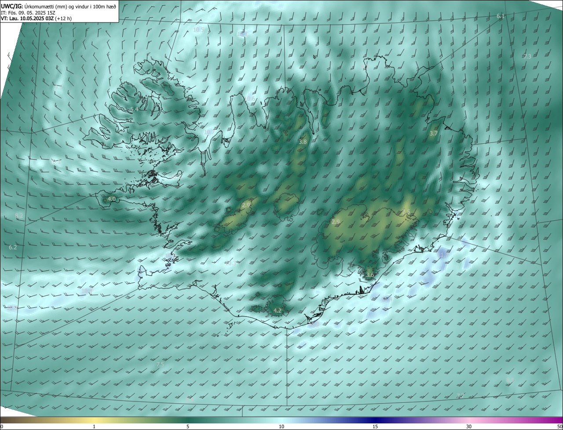
Task: Click the initial time line 'IT: Fös. 09. 05. 2025 15Z'
Action: tap(28, 13)
